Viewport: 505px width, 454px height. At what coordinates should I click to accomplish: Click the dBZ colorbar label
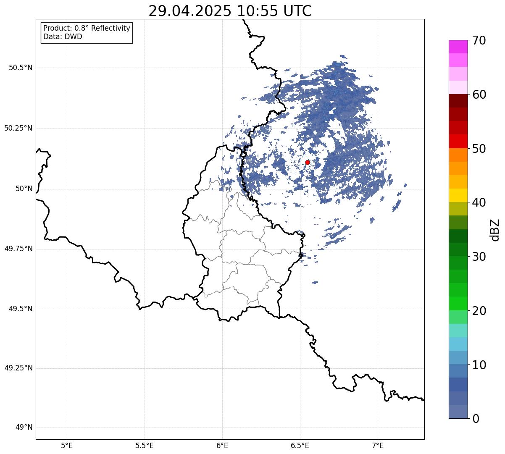(495, 229)
